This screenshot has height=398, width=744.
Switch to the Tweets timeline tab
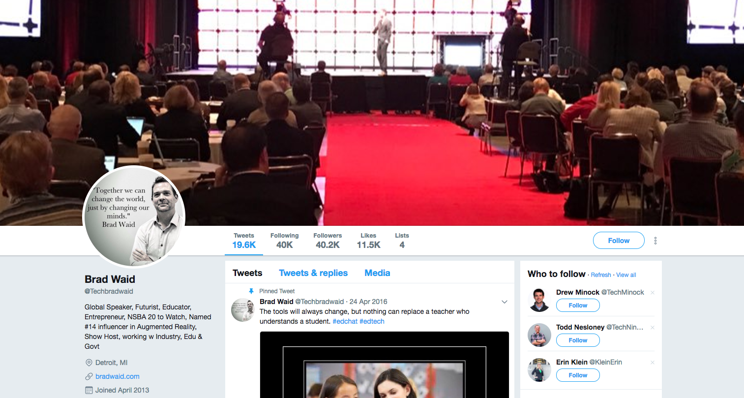click(247, 273)
